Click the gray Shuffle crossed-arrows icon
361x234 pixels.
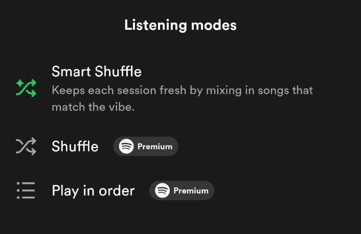(x=26, y=147)
